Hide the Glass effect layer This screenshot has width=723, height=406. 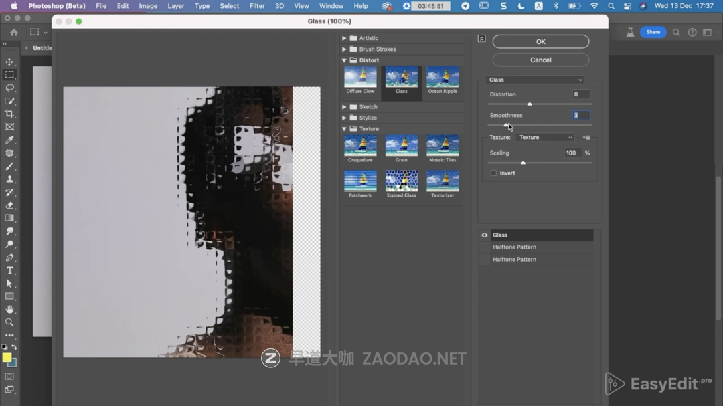[x=485, y=235]
